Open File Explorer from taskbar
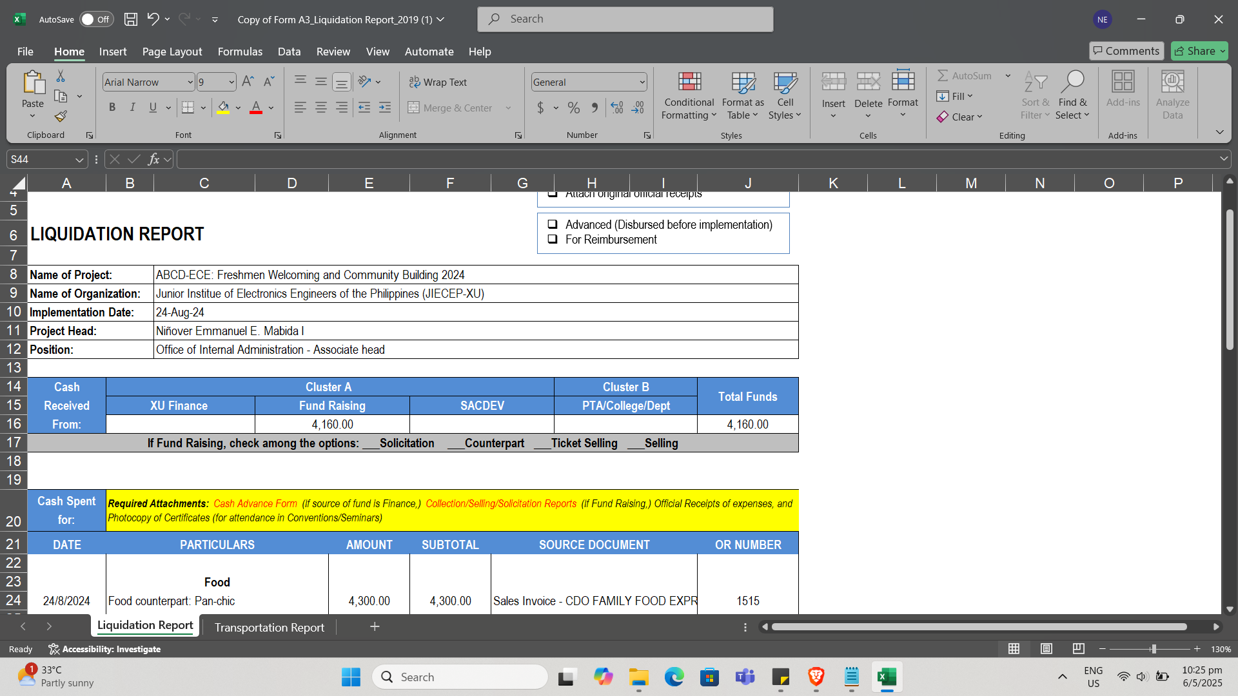This screenshot has width=1238, height=696. click(x=638, y=677)
